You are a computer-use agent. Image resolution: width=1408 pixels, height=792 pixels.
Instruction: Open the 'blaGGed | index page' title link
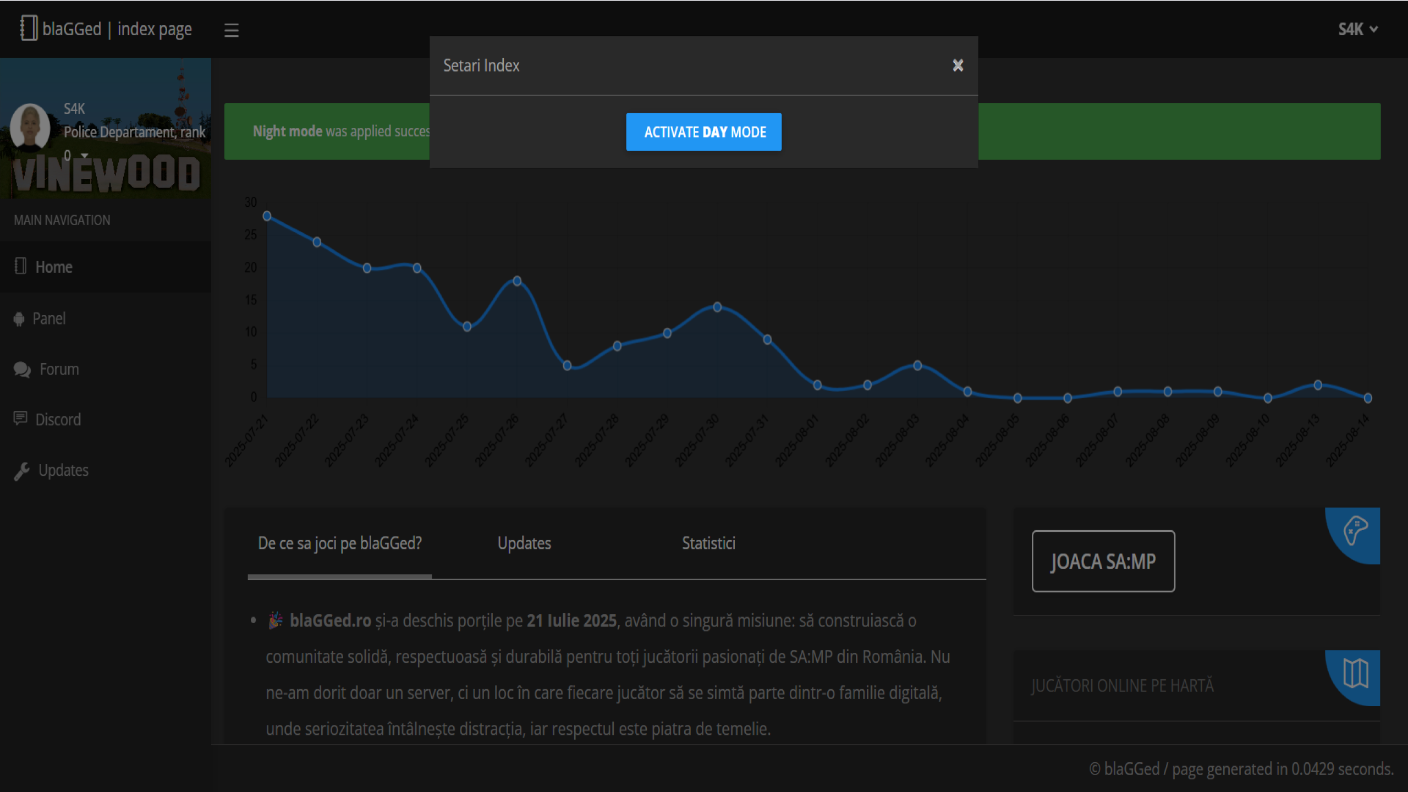pyautogui.click(x=117, y=29)
